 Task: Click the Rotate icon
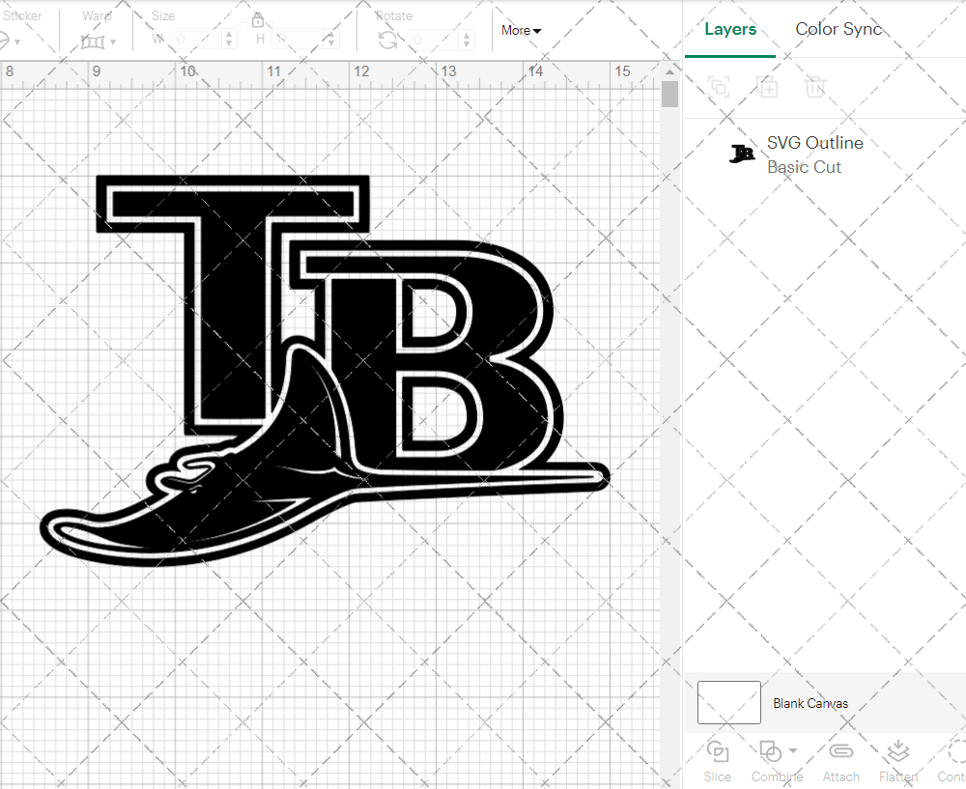(x=387, y=40)
